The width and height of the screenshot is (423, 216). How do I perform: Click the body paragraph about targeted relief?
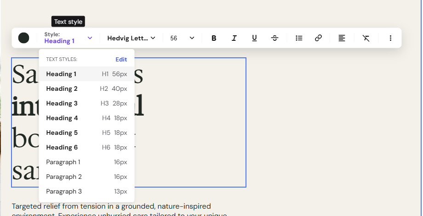click(119, 210)
